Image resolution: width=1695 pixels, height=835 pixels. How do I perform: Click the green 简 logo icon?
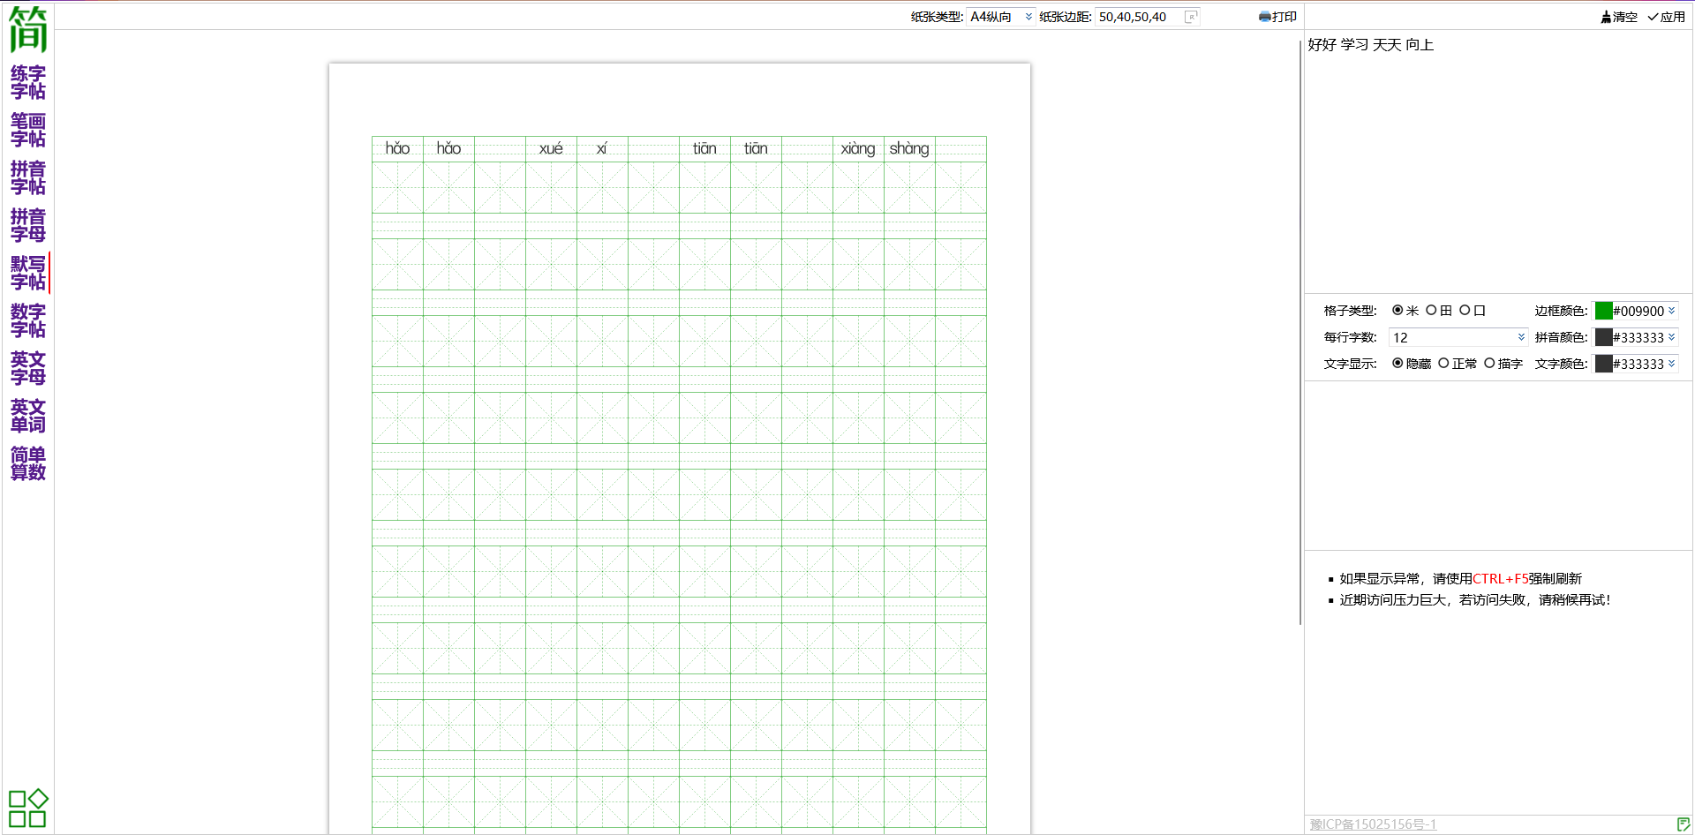pos(27,29)
